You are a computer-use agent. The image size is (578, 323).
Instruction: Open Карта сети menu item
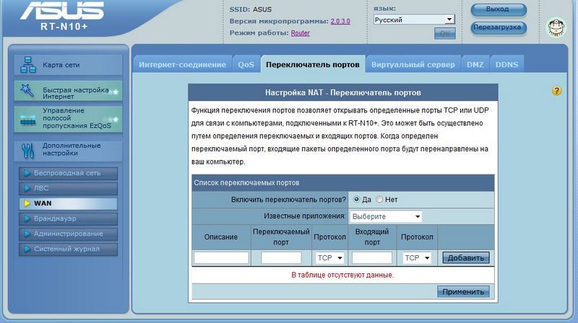point(68,65)
